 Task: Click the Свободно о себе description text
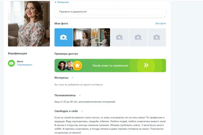[x=110, y=125]
